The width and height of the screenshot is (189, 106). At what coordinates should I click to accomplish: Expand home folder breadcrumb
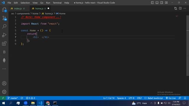35,14
